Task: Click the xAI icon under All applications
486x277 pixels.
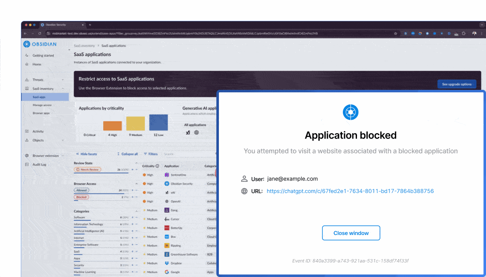Action: (x=188, y=133)
